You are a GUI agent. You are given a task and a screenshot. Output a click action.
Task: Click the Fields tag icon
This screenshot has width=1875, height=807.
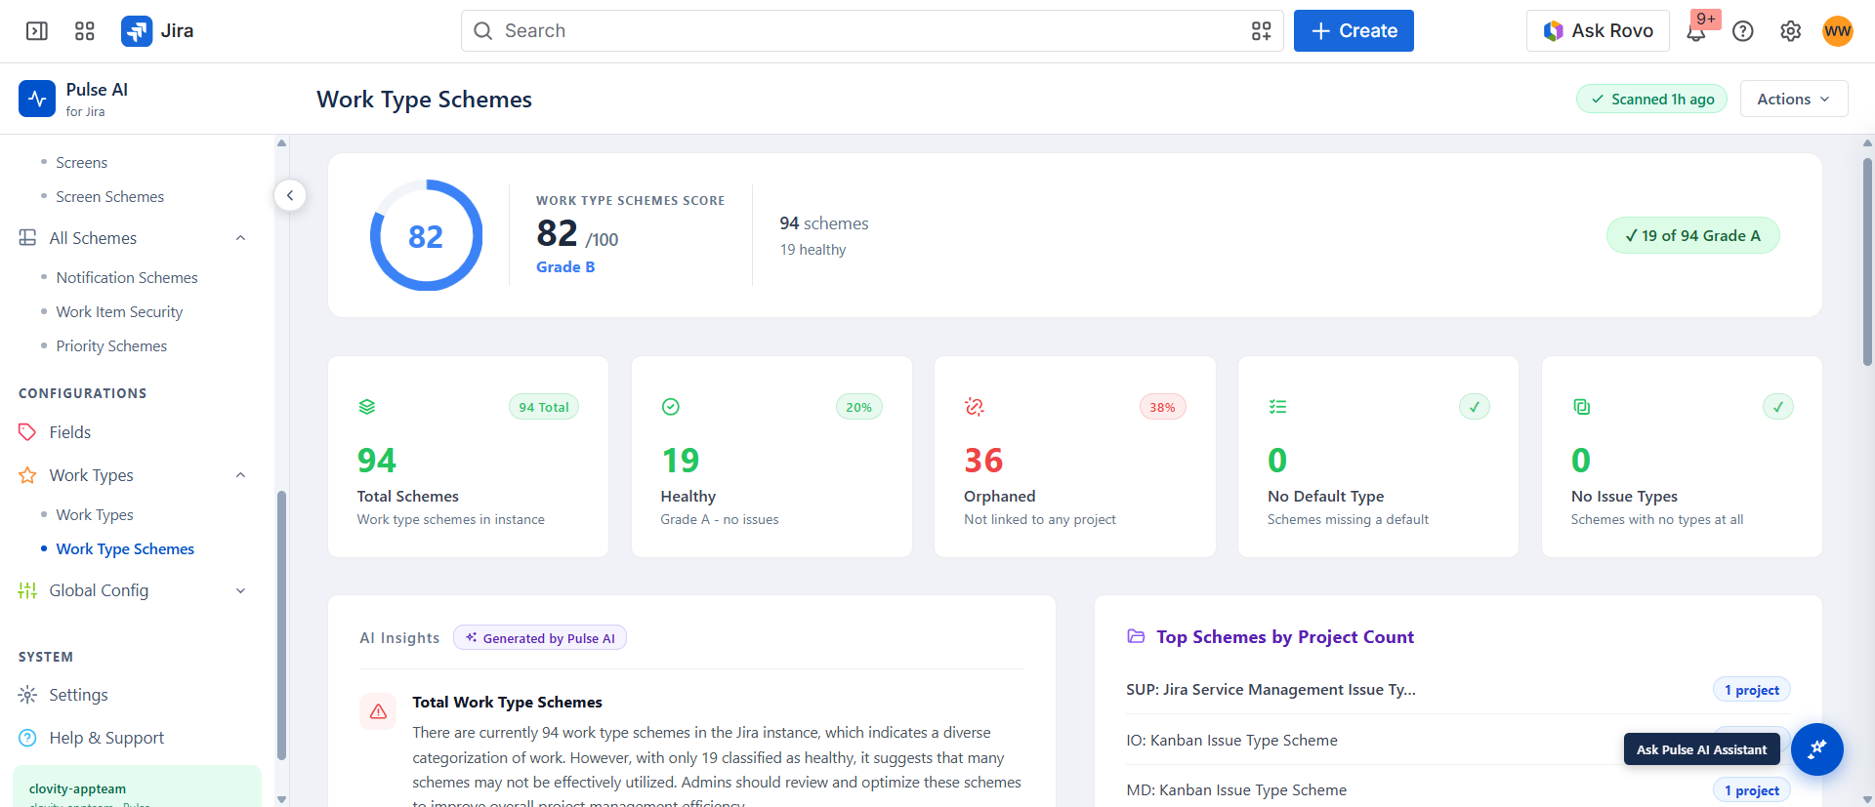tap(27, 432)
